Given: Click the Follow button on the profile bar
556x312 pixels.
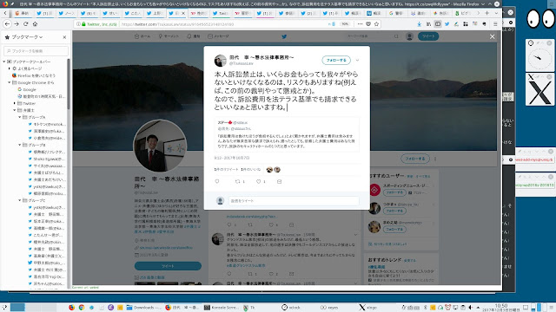Looking at the screenshot, I should click(415, 159).
